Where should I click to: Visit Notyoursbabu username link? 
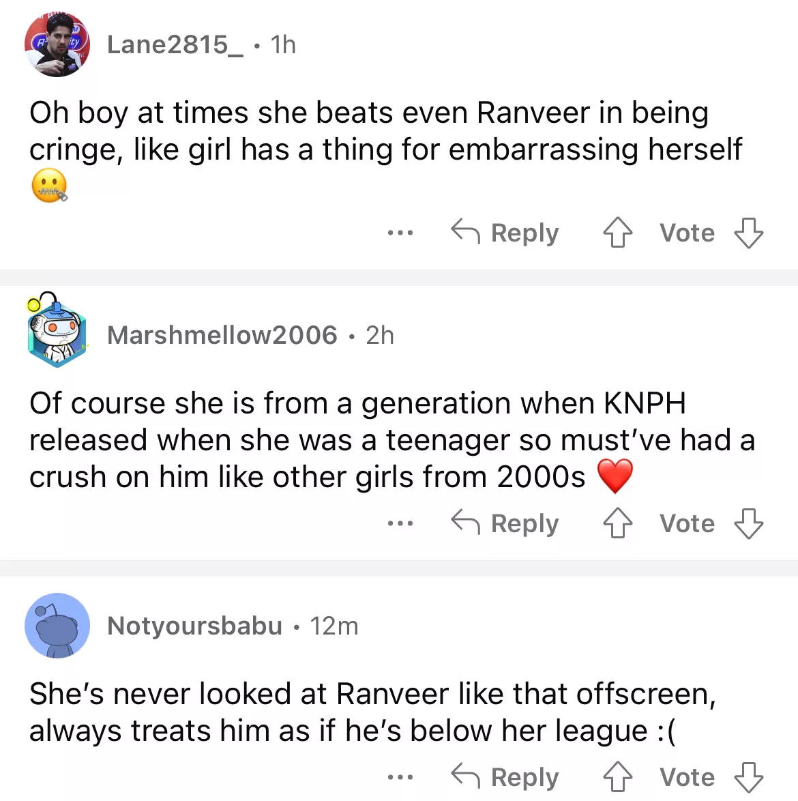(x=194, y=626)
